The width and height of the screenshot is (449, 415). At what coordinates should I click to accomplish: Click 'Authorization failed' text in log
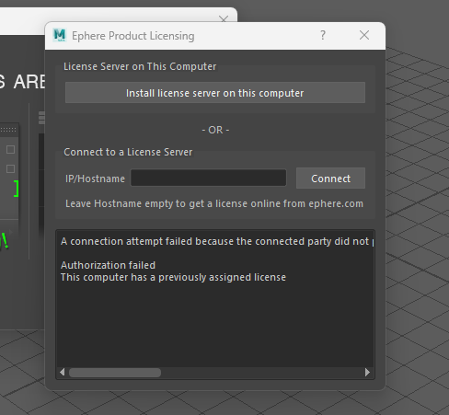click(108, 265)
